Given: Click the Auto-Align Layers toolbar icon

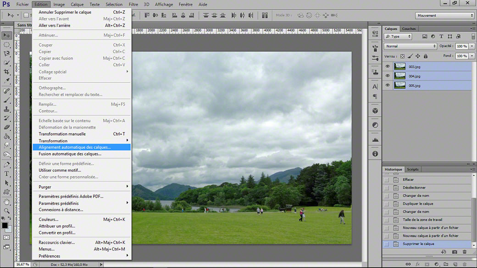Looking at the screenshot, I should coord(265,15).
